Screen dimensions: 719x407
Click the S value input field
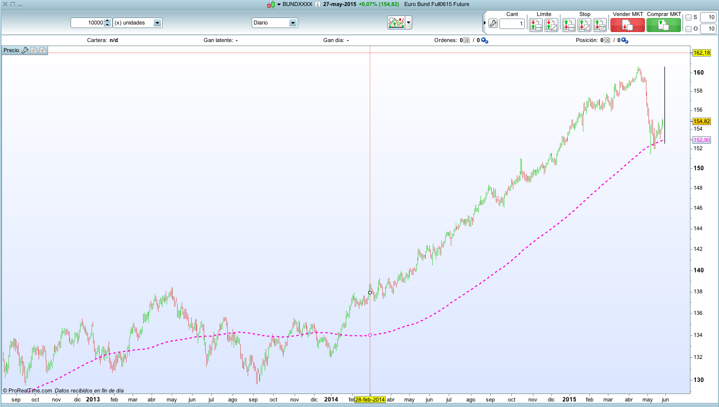(x=708, y=18)
